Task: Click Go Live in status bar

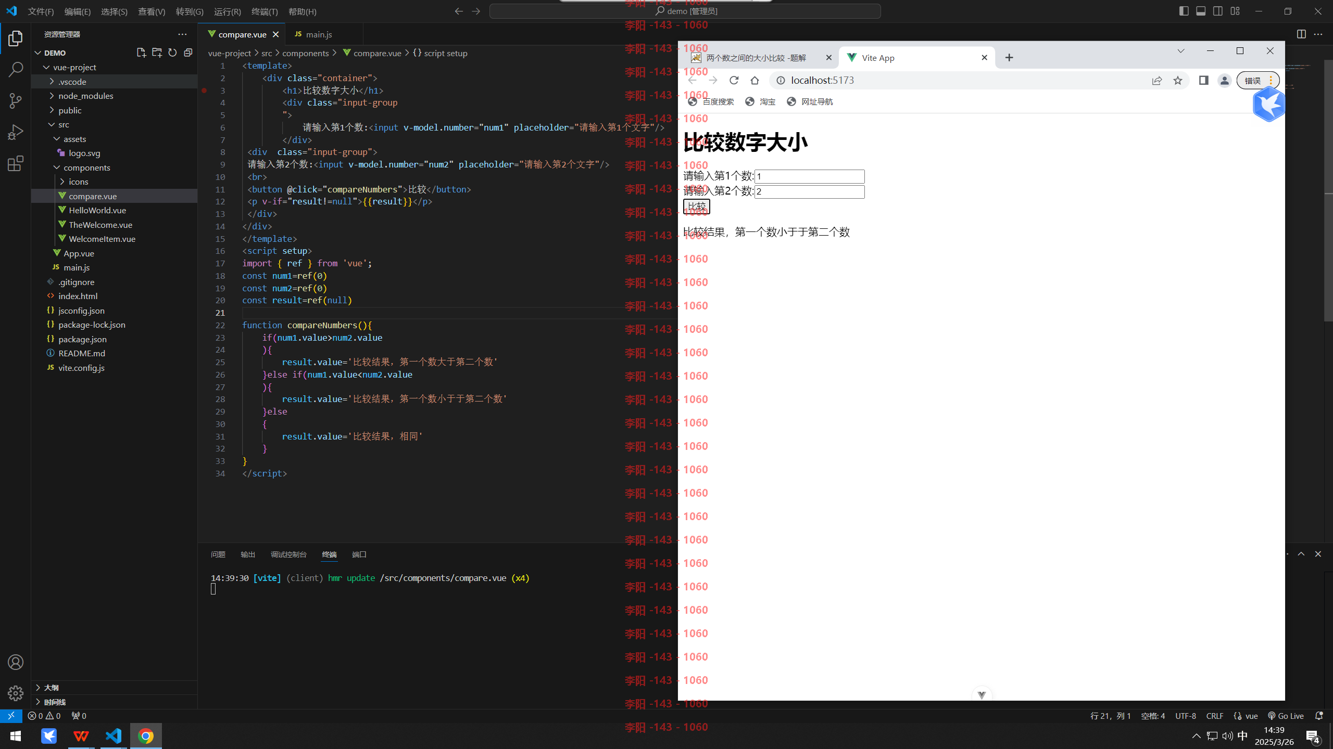Action: pyautogui.click(x=1286, y=716)
